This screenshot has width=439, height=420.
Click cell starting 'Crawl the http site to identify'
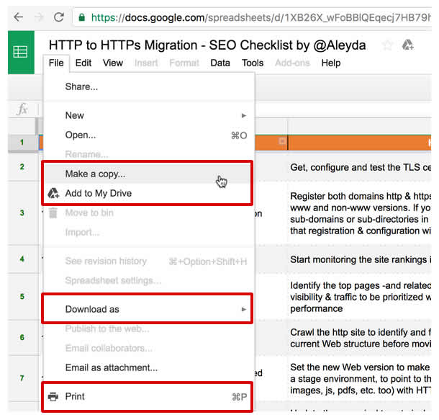click(x=360, y=338)
